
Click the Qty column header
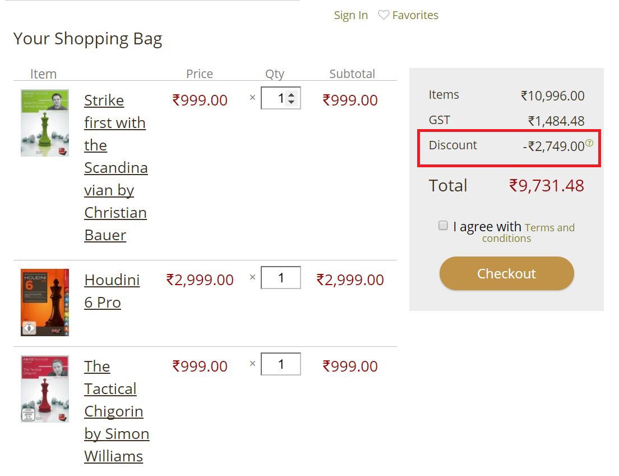tap(275, 74)
